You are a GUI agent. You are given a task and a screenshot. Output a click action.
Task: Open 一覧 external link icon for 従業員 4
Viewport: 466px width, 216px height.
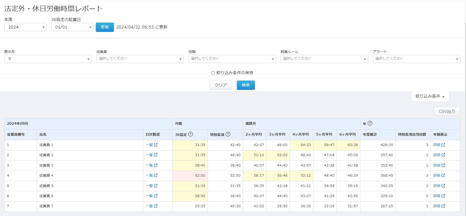(x=156, y=176)
